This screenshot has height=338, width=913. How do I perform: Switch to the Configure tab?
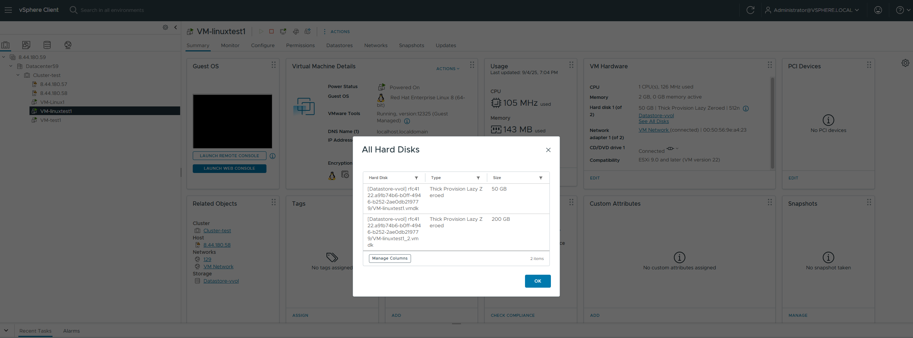click(263, 45)
